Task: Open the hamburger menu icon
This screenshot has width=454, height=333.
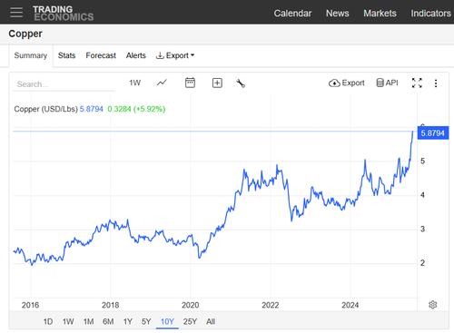Action: tap(16, 13)
